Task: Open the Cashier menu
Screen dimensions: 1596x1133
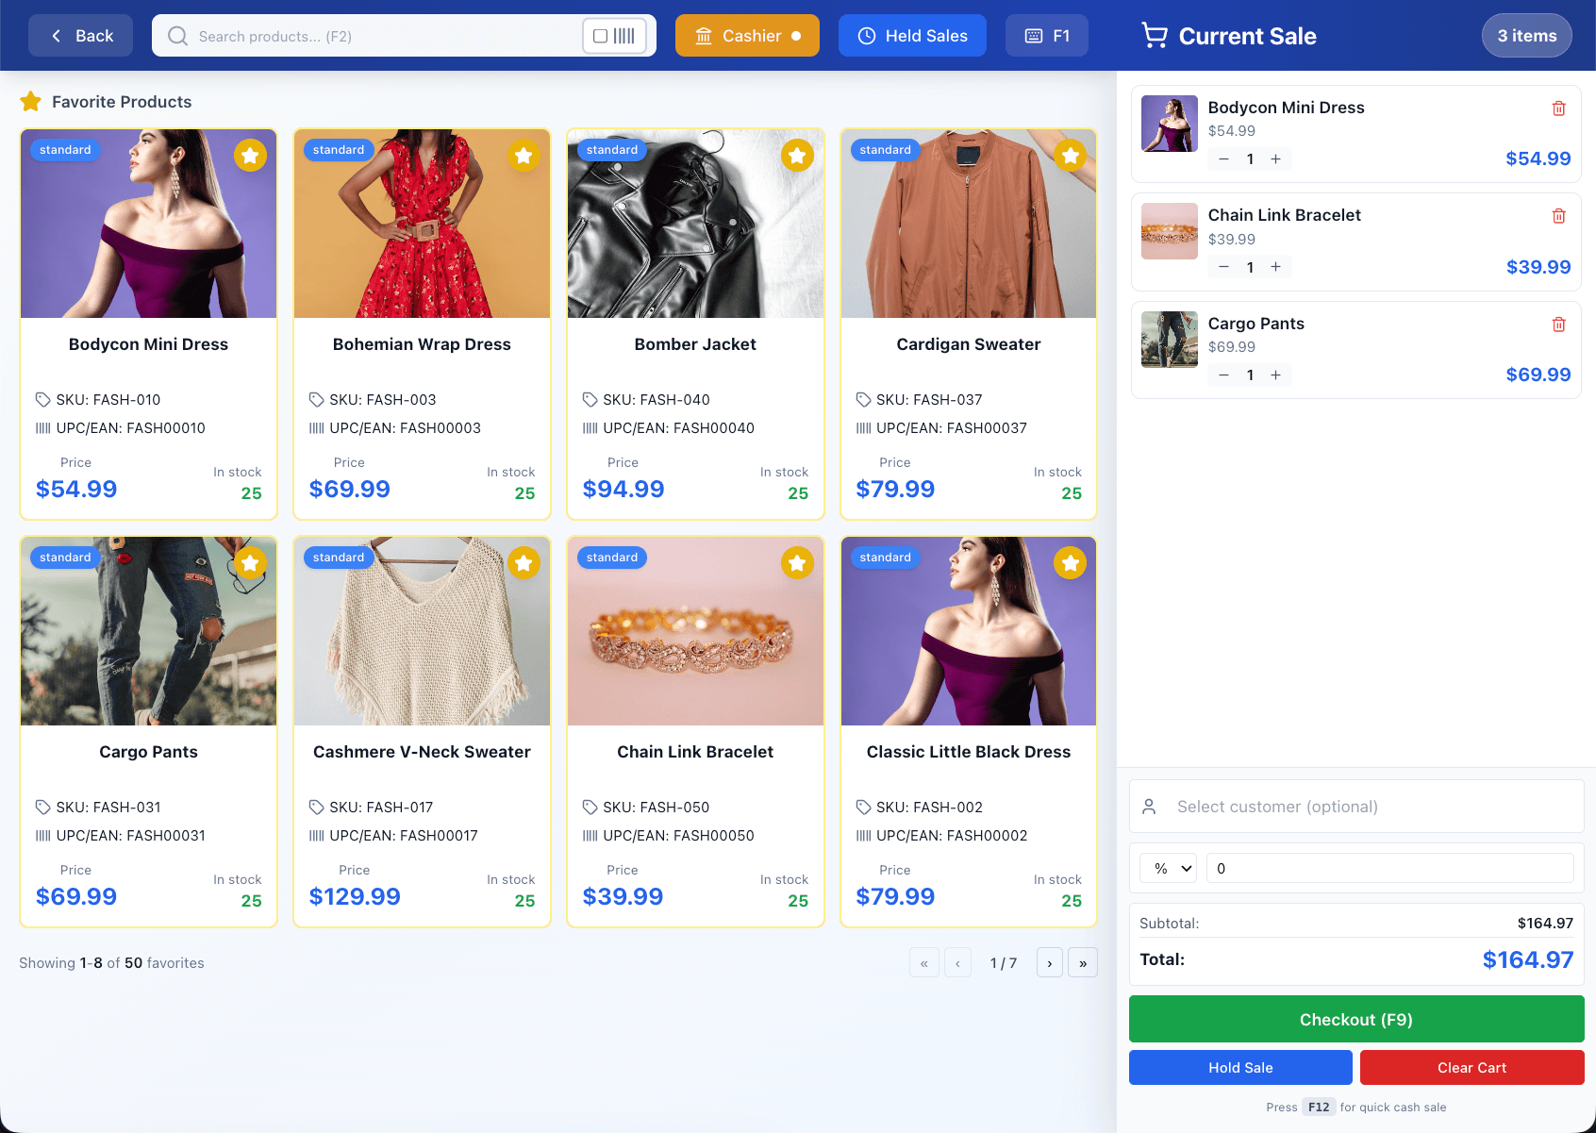Action: (x=747, y=35)
